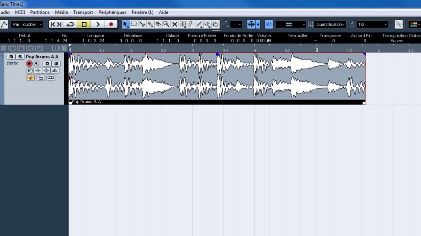
Task: Go to next marker in transport
Action: (59, 24)
